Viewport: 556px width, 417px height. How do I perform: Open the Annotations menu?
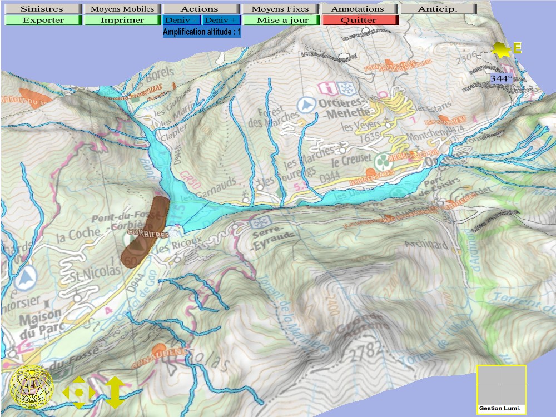(360, 9)
